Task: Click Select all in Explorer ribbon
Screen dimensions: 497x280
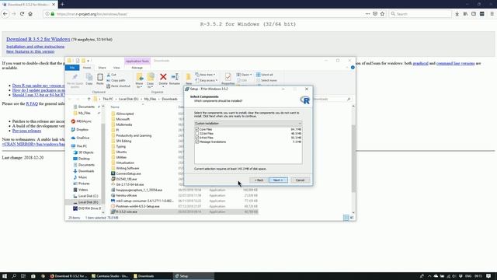Action: coord(264,75)
